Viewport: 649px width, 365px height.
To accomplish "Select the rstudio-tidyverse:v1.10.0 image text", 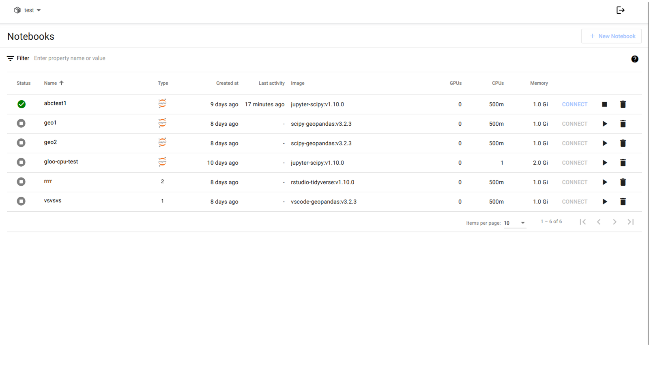I will (x=322, y=182).
